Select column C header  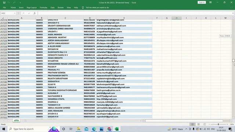point(65,18)
